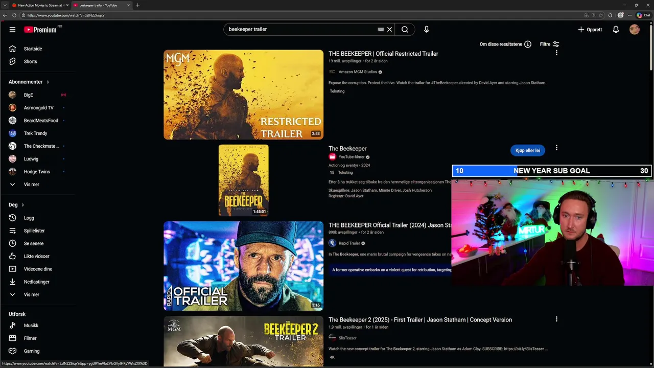Open browser tab actions dropdown

click(x=4, y=5)
